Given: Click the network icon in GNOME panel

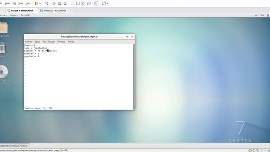Looking at the screenshot, I should (268, 15).
